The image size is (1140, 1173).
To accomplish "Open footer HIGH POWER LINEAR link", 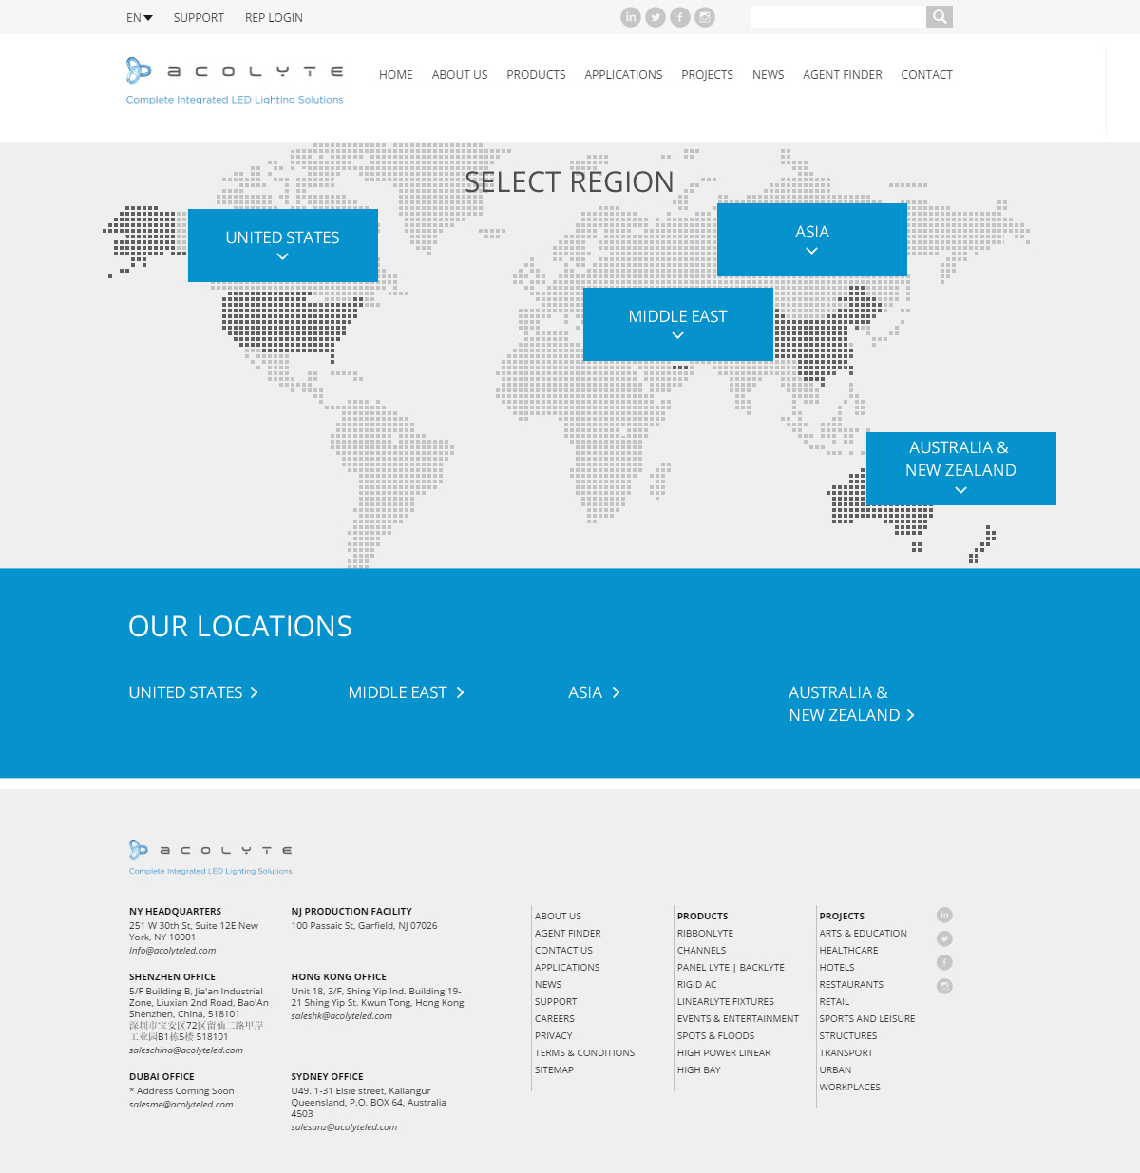I will tap(724, 1053).
